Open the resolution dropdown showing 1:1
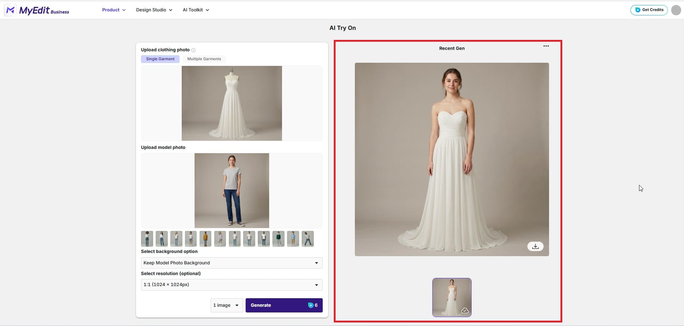The width and height of the screenshot is (684, 326). (x=231, y=285)
